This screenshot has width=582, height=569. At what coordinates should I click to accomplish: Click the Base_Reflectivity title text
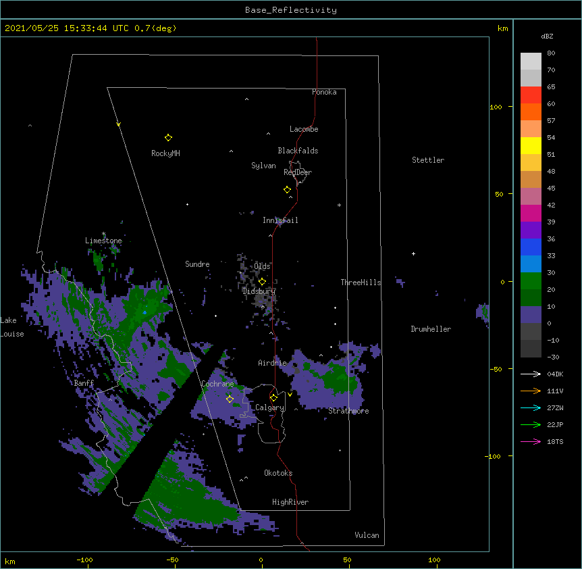pos(291,10)
